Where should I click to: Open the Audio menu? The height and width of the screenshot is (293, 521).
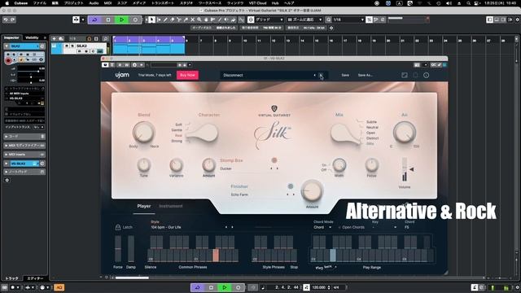tap(94, 3)
